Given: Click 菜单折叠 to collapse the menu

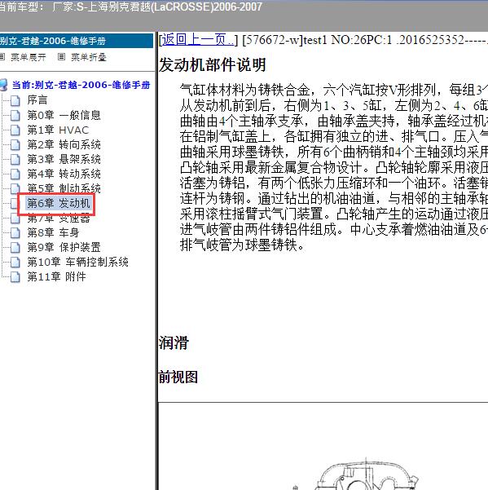Looking at the screenshot, I should pyautogui.click(x=89, y=57).
